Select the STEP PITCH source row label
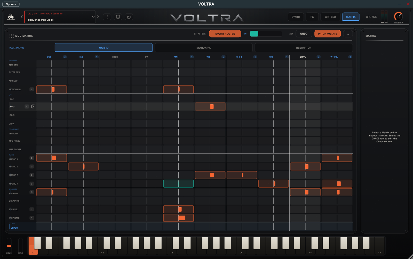The image size is (413, 259). 14,201
